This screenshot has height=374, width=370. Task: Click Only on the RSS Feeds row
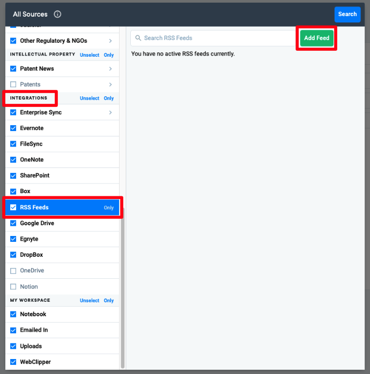click(x=109, y=208)
